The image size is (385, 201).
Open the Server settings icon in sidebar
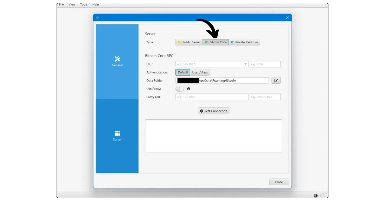coord(117,133)
